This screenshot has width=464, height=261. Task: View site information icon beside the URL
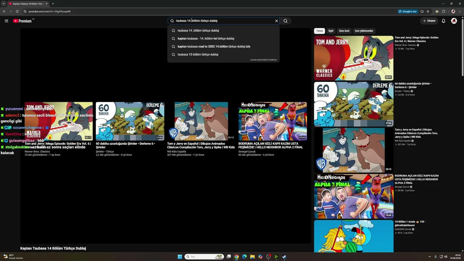point(25,11)
